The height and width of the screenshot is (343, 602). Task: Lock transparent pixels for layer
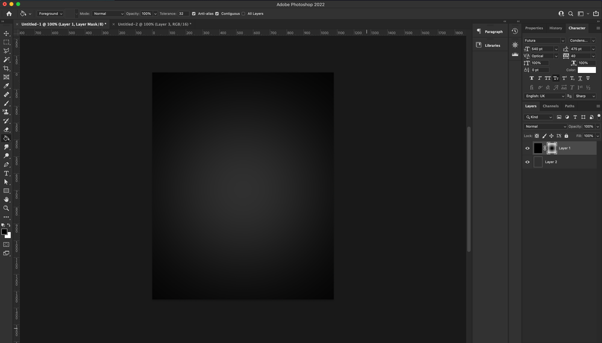click(x=537, y=136)
